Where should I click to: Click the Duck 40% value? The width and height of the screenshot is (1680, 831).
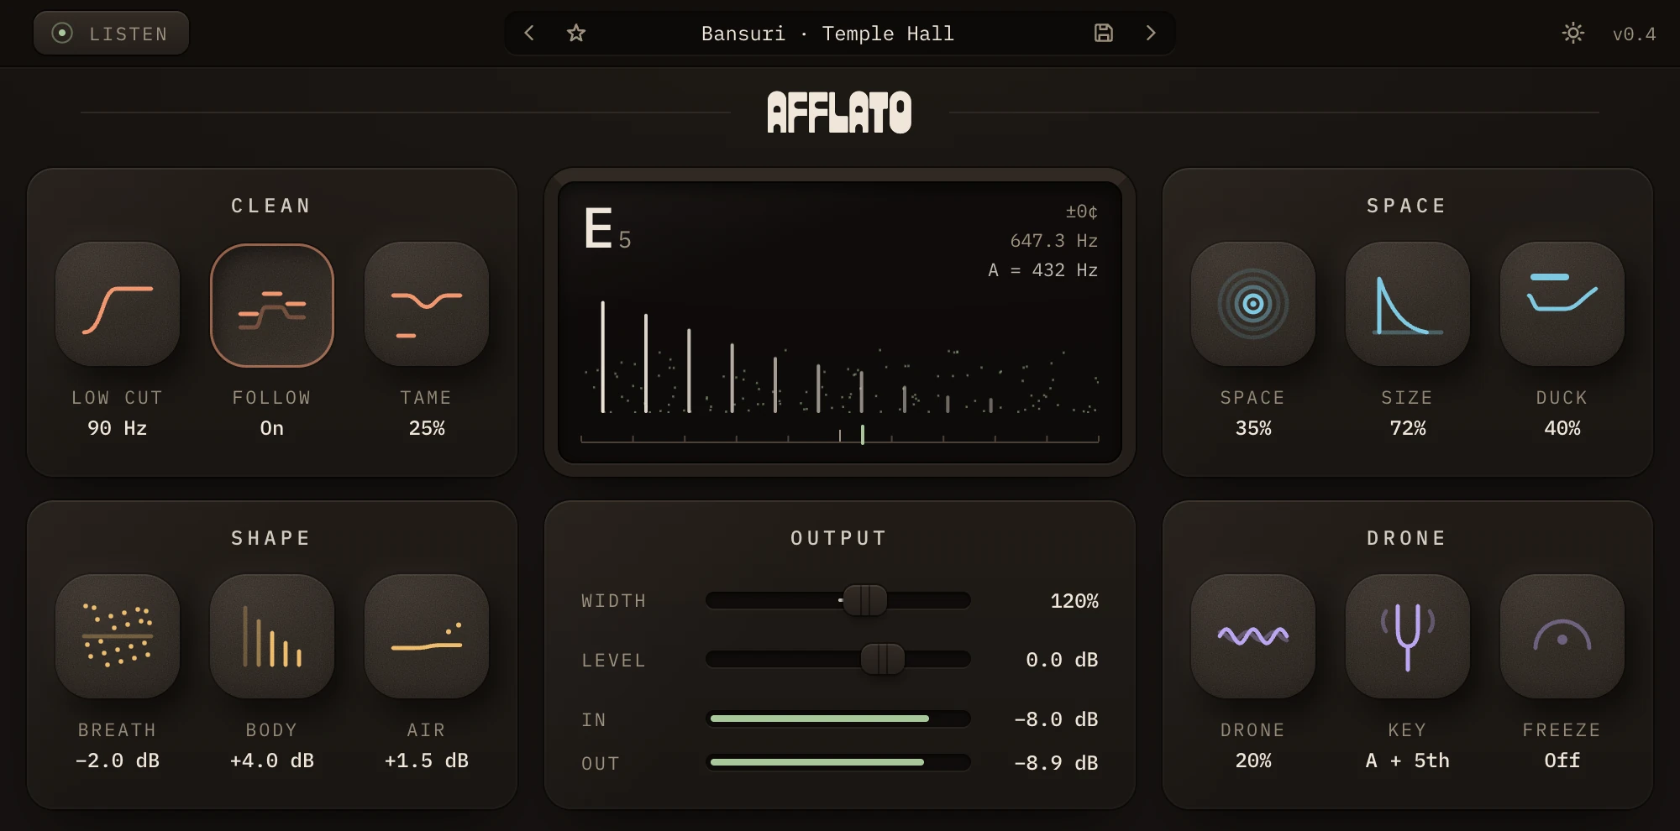pyautogui.click(x=1562, y=428)
